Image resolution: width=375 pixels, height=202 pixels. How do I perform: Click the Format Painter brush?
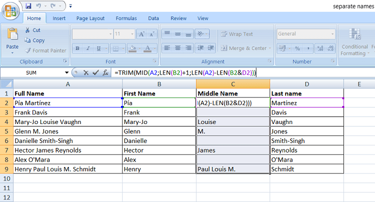(x=28, y=50)
